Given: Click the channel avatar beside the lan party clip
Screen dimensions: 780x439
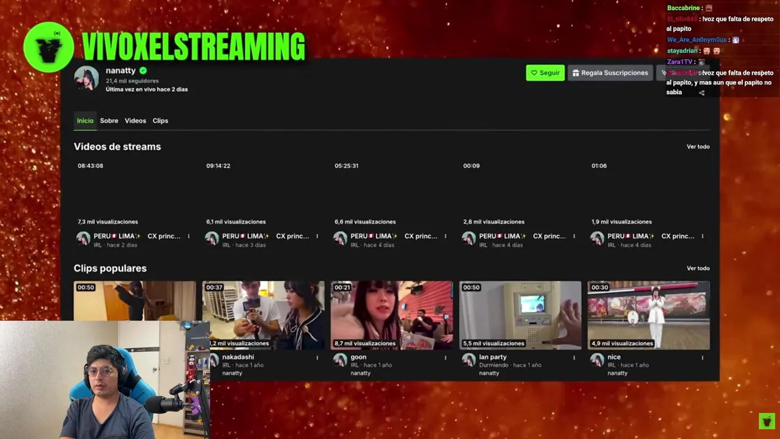Looking at the screenshot, I should [469, 360].
